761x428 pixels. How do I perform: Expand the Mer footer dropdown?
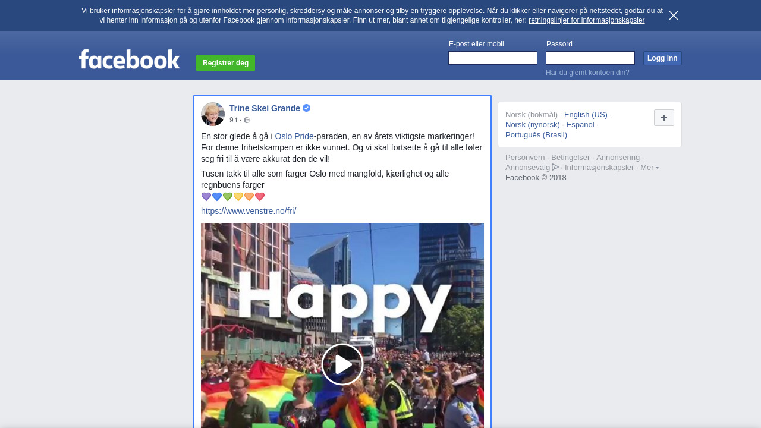coord(649,168)
